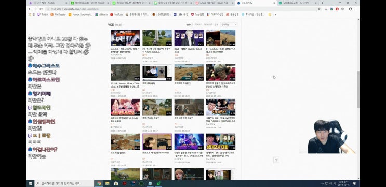Show hidden system tray icons

pyautogui.click(x=323, y=183)
